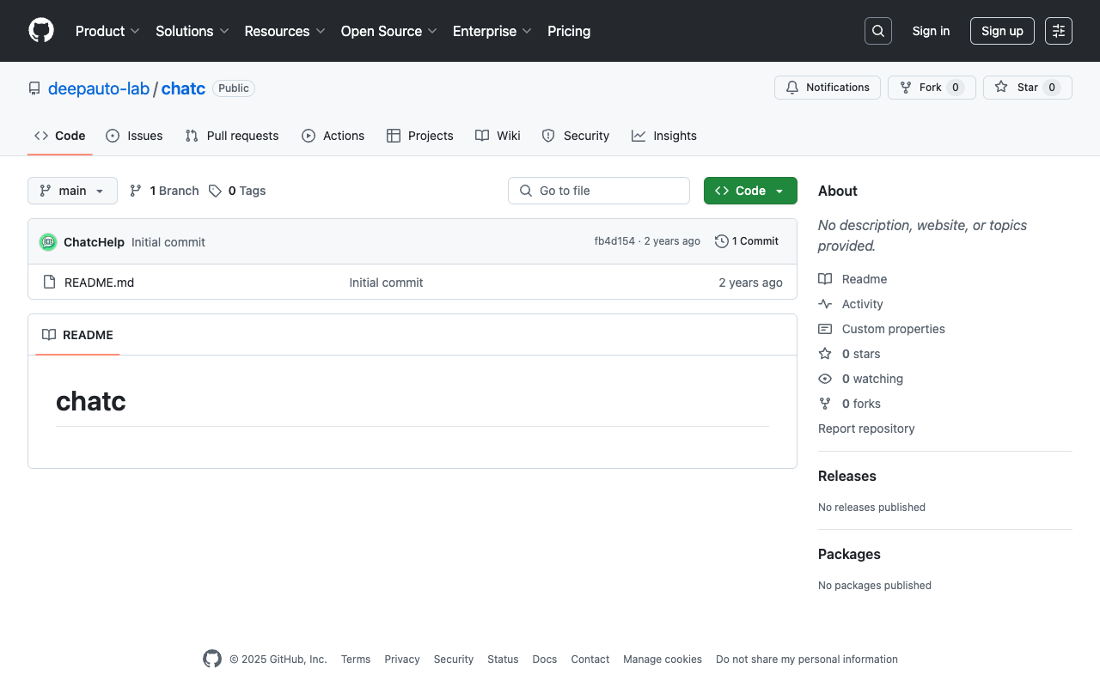Click the pulse icon beside Activity
This screenshot has width=1100, height=687.
click(825, 304)
